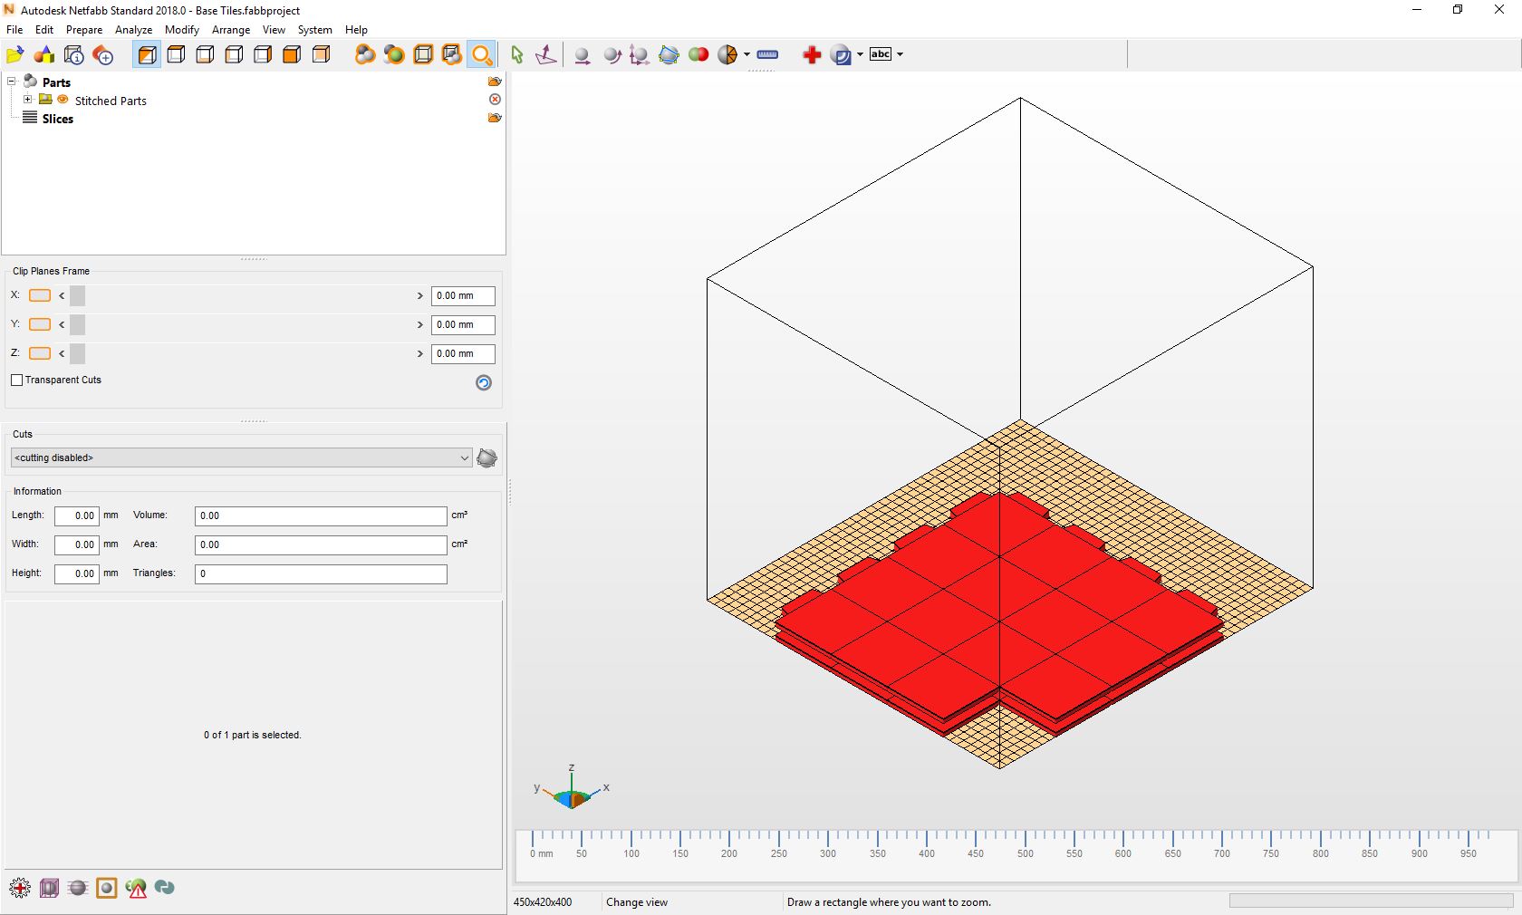Click the folder icon next to Slices
The image size is (1522, 915).
[494, 118]
